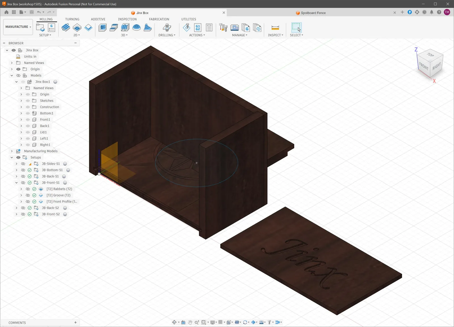Open the NC Program create icon
Viewport: 454px width, 327px height.
pyautogui.click(x=51, y=28)
